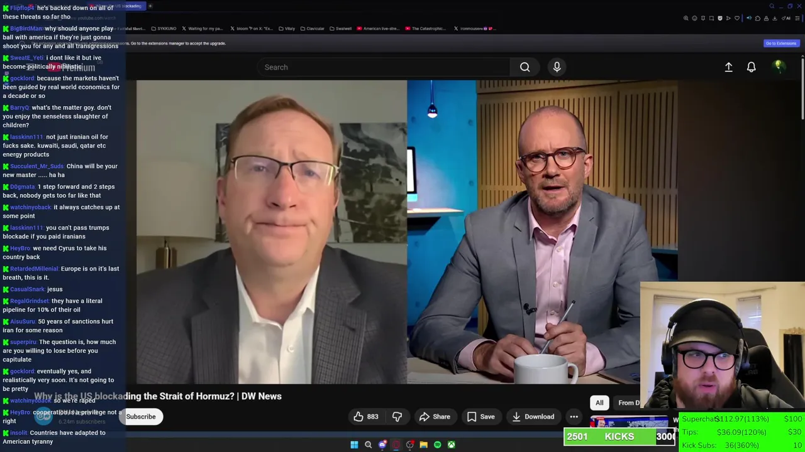Screen dimensions: 805x452
Task: Open ironmouse X bookmark
Action: (x=474, y=28)
